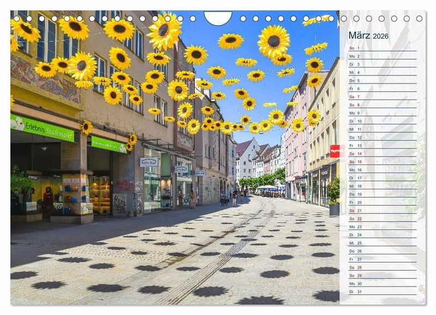
Task: Select the 'Mi 18' day row
Action: [383, 186]
